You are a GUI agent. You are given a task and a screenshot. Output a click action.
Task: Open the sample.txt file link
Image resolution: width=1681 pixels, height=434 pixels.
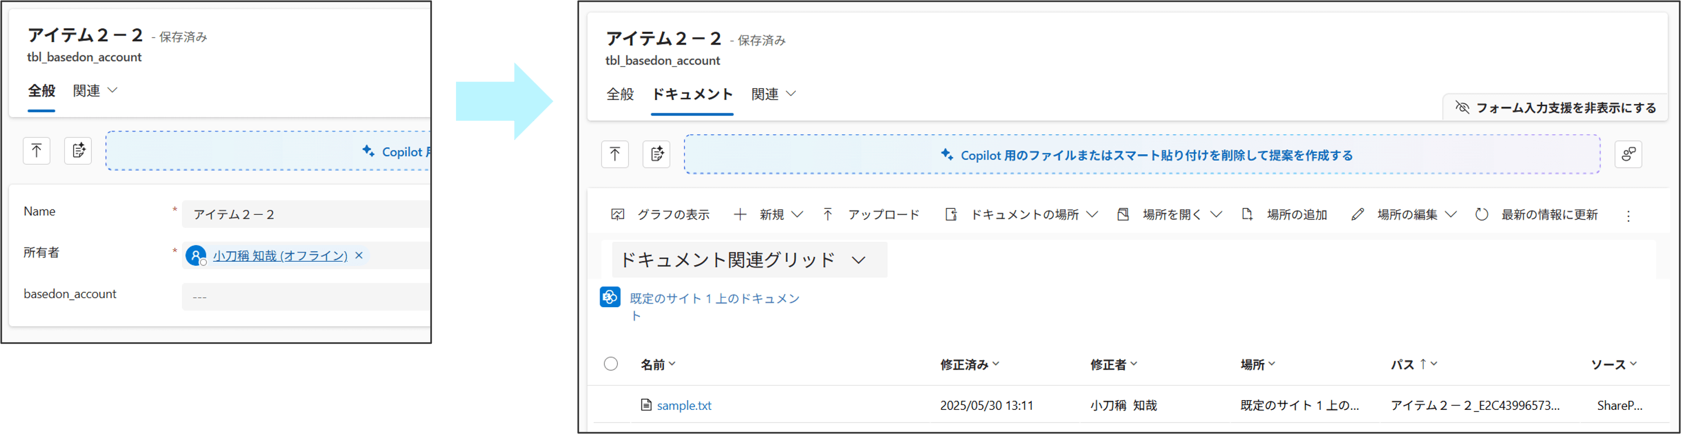pyautogui.click(x=684, y=406)
